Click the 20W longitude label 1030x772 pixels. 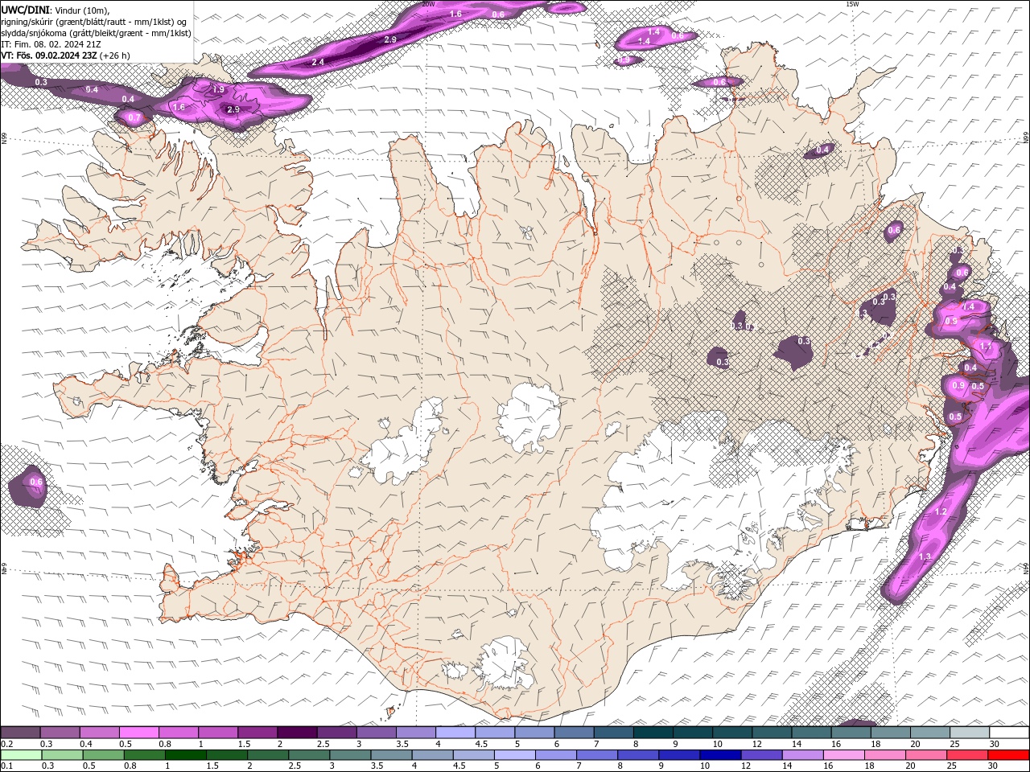click(428, 4)
